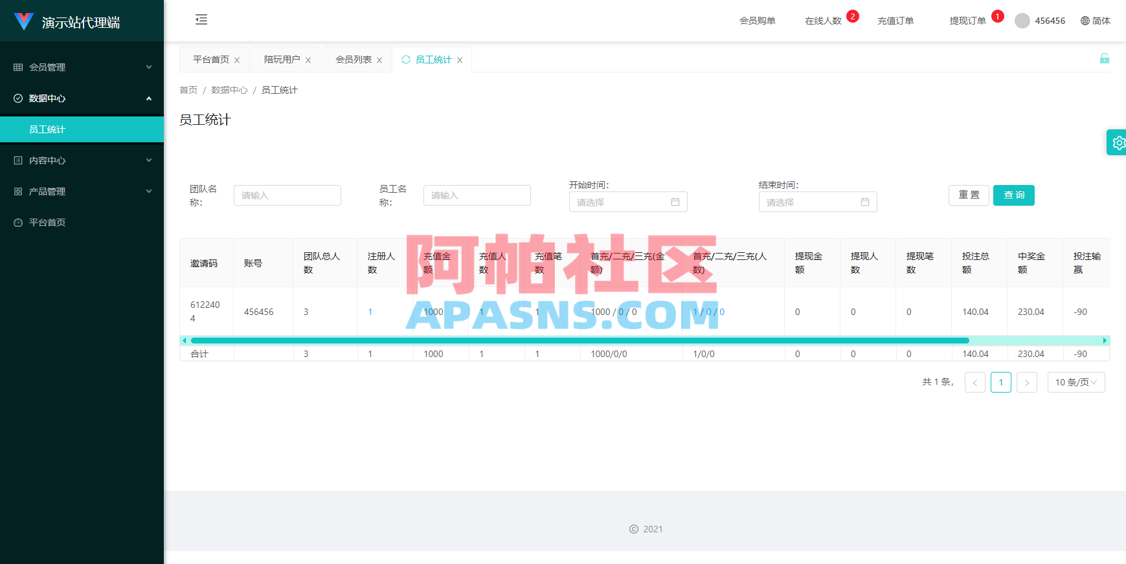Image resolution: width=1126 pixels, height=564 pixels.
Task: Open the floating settings gear panel
Action: [1118, 142]
